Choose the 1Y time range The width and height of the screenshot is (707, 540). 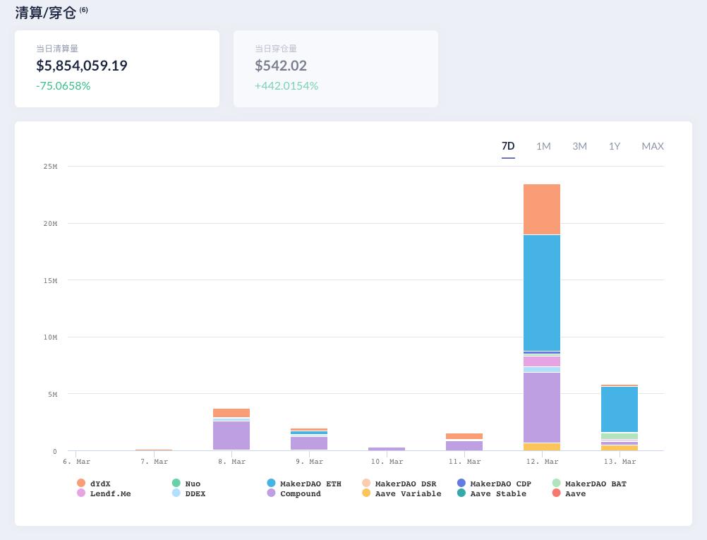click(615, 146)
